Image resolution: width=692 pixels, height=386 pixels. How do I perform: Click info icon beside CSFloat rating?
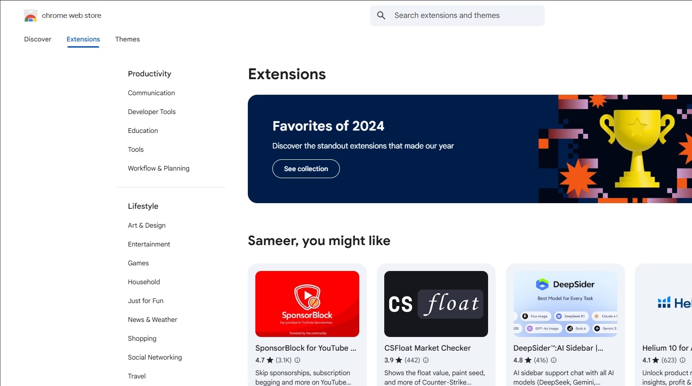pyautogui.click(x=426, y=360)
